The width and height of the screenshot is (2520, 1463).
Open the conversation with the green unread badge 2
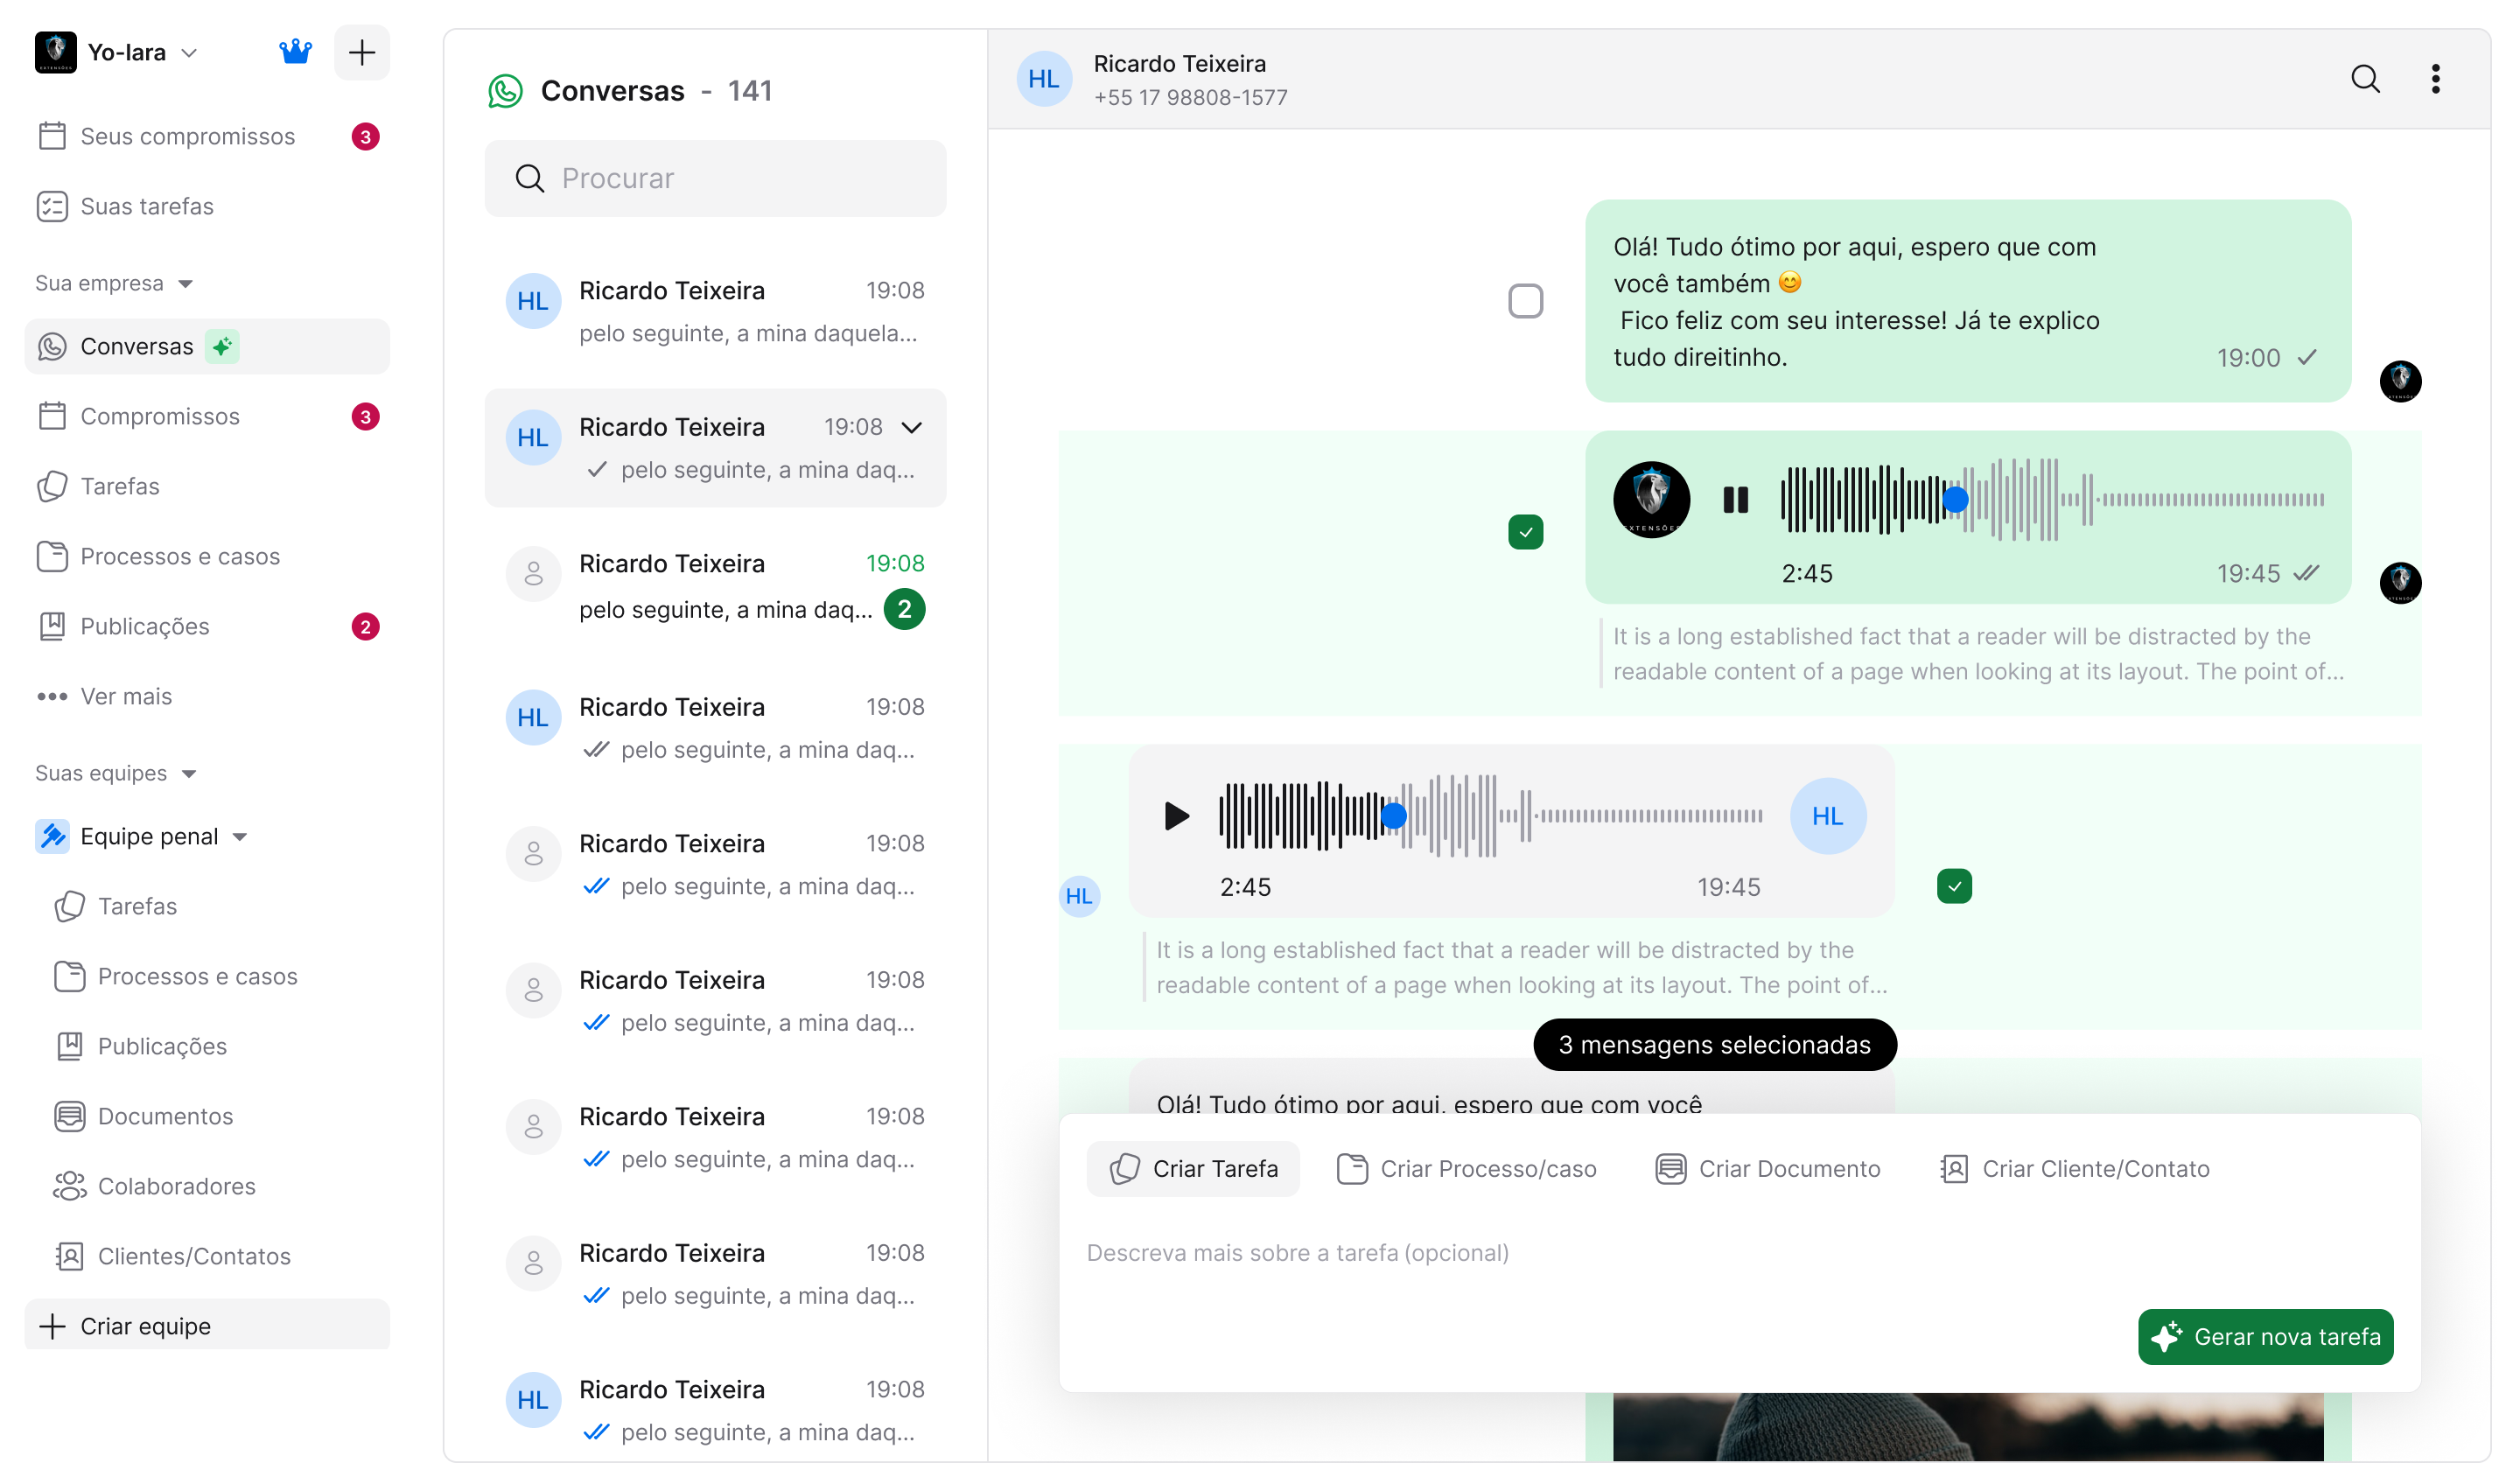point(715,586)
